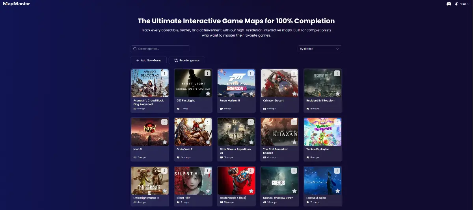This screenshot has height=210, width=473.
Task: Open three-dot menu on Lost Soul Aside card
Action: click(x=337, y=171)
